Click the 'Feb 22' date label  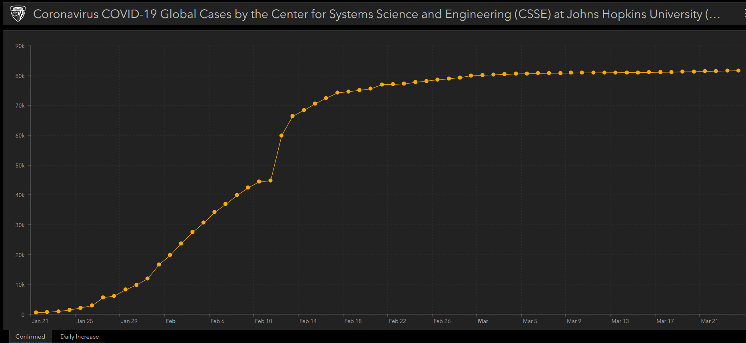pos(397,321)
